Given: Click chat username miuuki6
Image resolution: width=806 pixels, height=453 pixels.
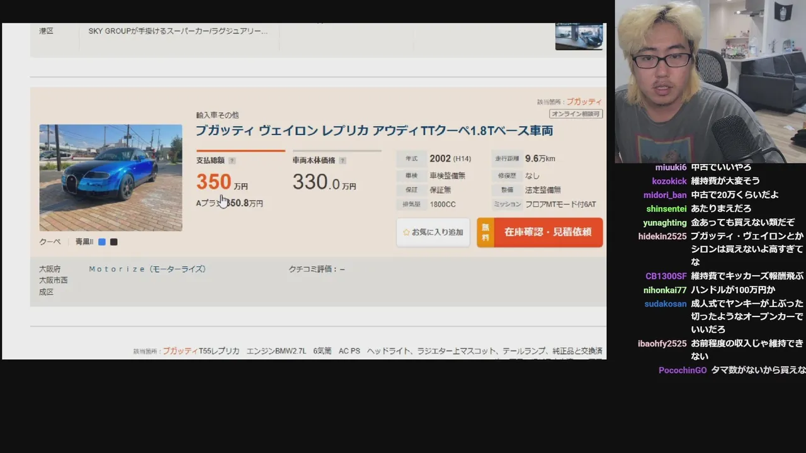Looking at the screenshot, I should tap(671, 167).
